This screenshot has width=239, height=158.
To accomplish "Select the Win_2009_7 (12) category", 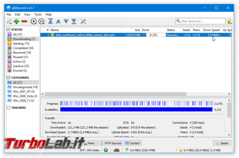I will pos(23,101).
